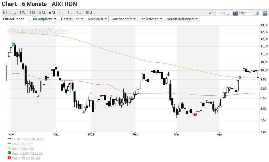The width and height of the screenshot is (269, 162).
Task: Select the 1 M. time range tab
Action: (x=33, y=13)
